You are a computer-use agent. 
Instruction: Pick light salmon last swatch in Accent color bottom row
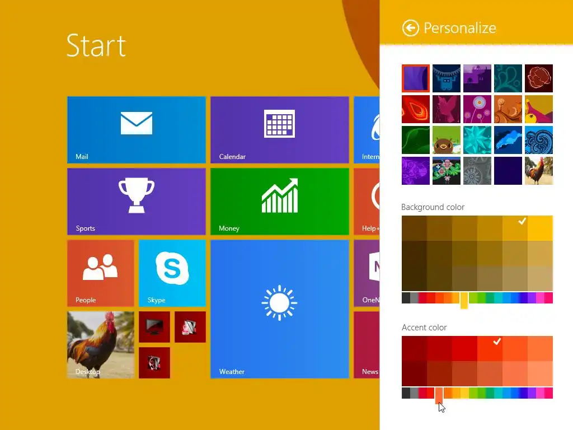(540, 373)
